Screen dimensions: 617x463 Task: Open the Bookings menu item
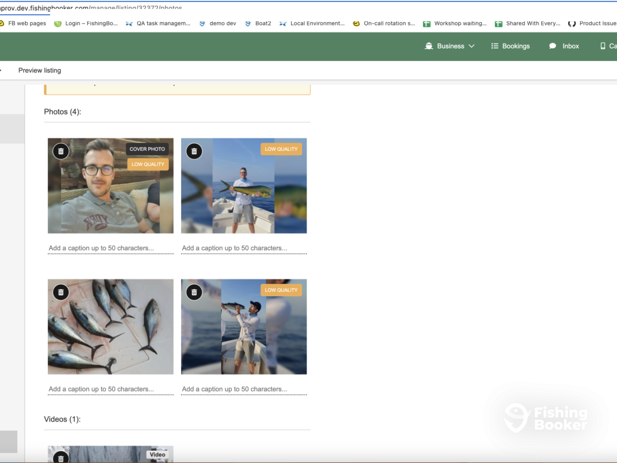(x=515, y=46)
